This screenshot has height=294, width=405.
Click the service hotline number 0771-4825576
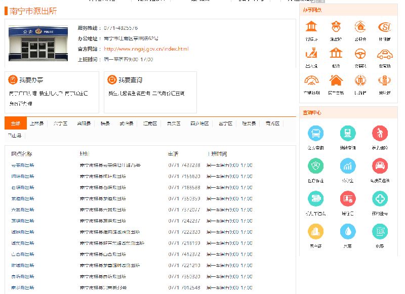[120, 28]
